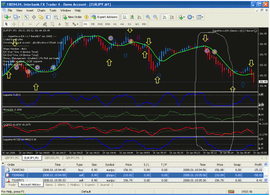Open the Profiles dropdown
The width and height of the screenshot is (270, 195).
(x=17, y=17)
